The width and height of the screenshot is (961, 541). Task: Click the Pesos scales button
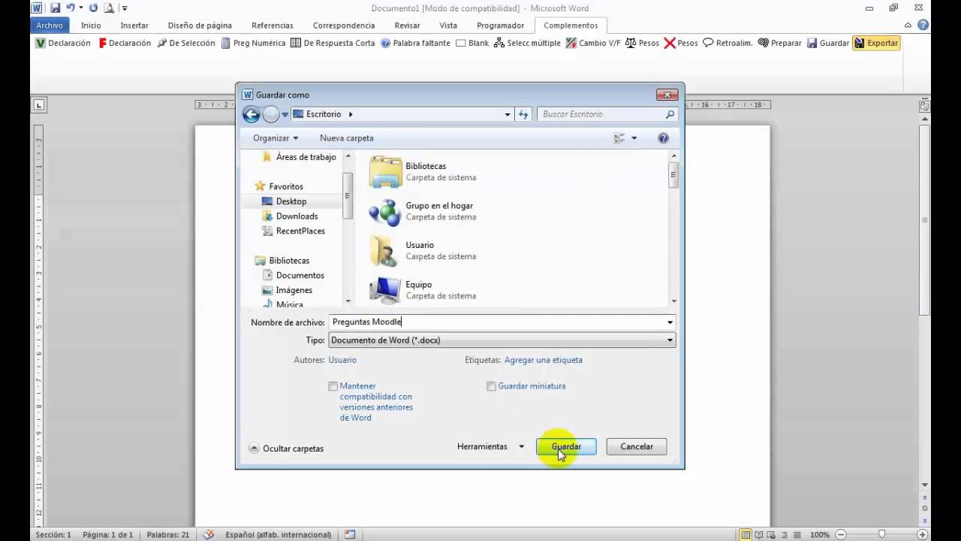click(x=642, y=43)
